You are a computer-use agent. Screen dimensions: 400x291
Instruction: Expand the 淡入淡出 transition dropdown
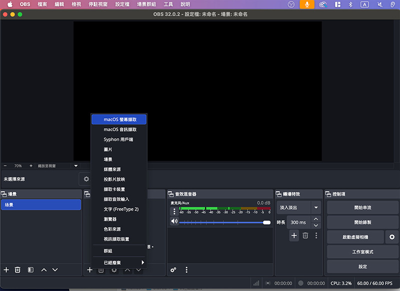316,207
